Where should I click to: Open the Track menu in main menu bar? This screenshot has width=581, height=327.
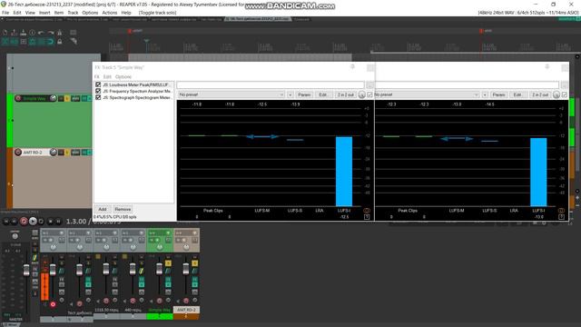pos(73,13)
